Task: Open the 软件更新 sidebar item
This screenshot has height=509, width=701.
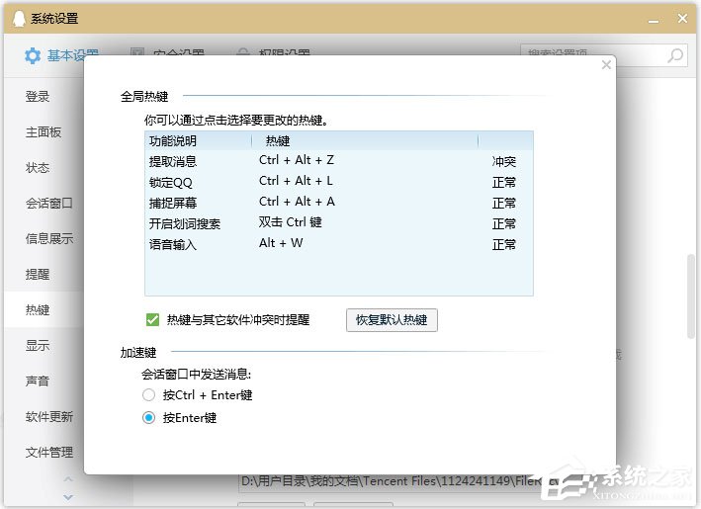Action: click(48, 417)
